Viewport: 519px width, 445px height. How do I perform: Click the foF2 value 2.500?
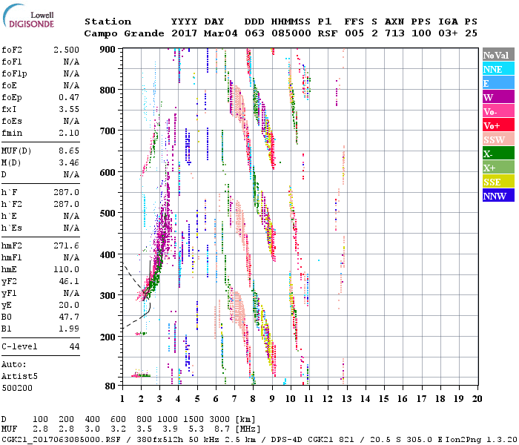[66, 50]
